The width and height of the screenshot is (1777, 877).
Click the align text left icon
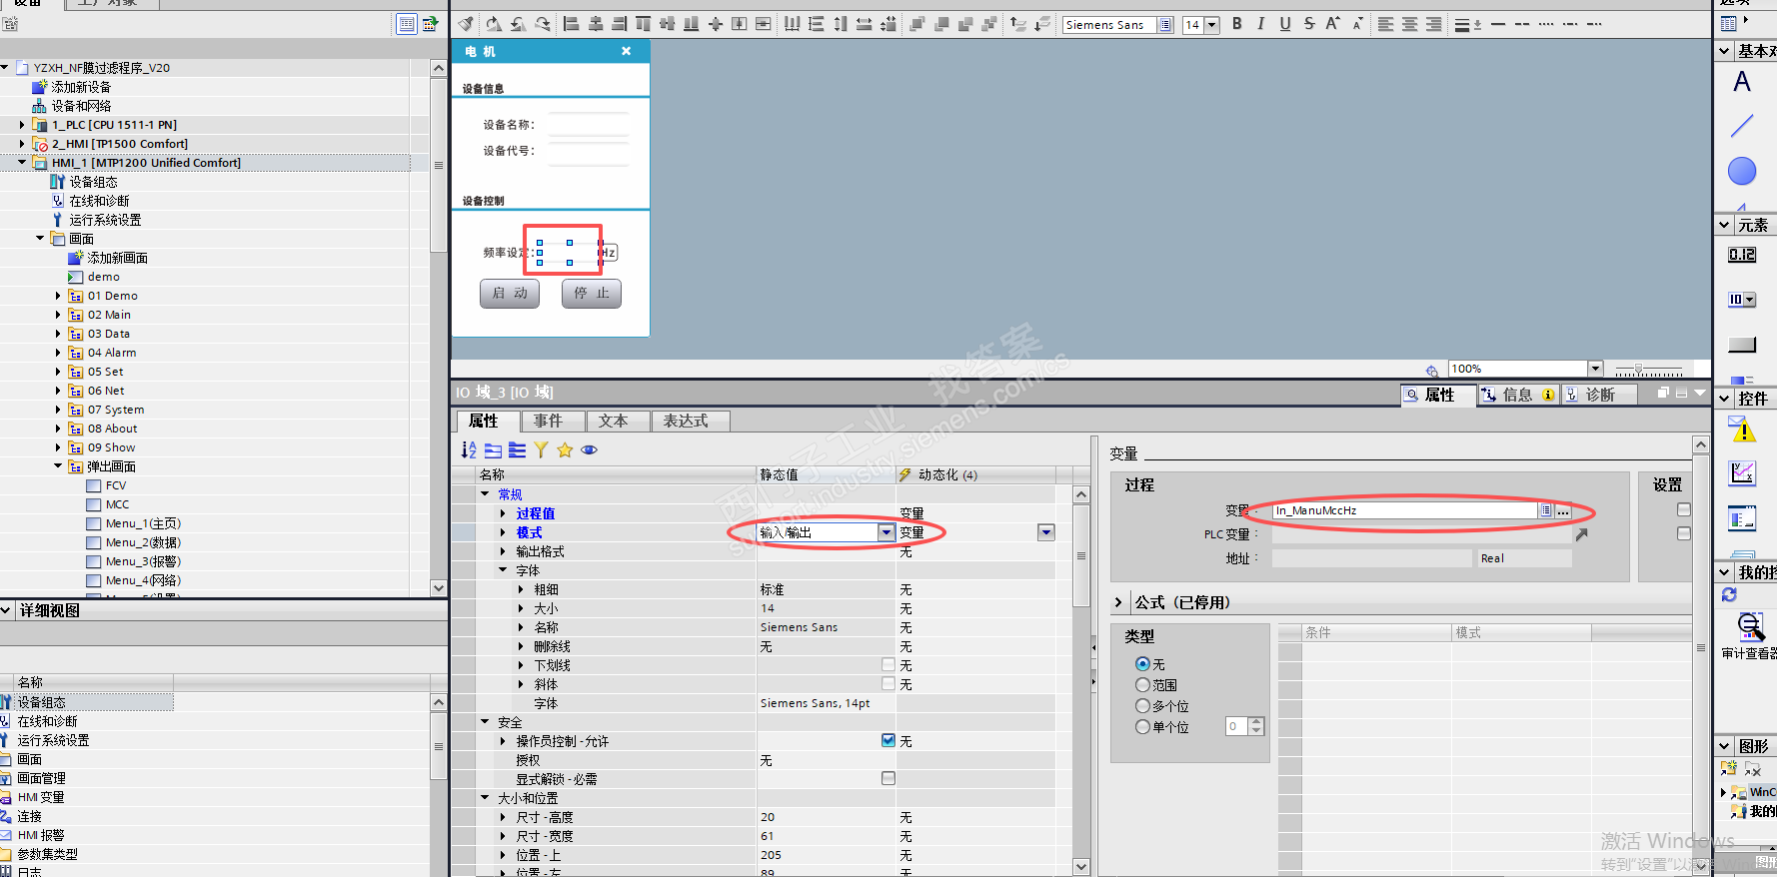(x=1385, y=24)
